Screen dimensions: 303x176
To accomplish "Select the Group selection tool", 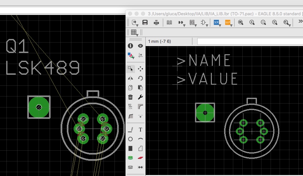I will tap(130, 69).
